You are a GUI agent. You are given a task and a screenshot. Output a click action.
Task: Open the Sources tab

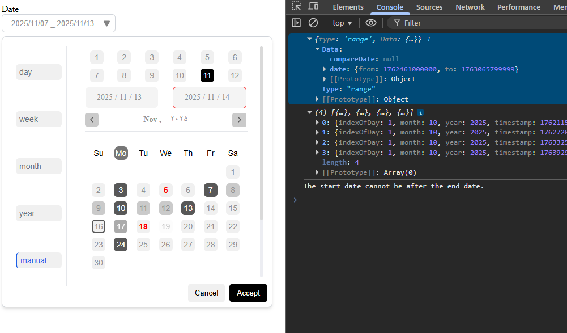(429, 7)
